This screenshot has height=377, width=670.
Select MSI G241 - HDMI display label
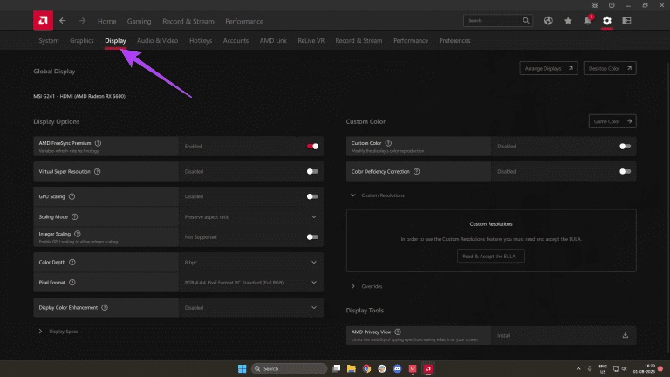tap(79, 96)
